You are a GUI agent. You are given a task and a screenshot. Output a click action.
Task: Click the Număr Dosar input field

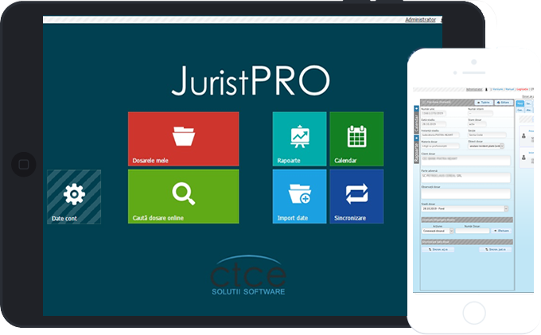473,231
